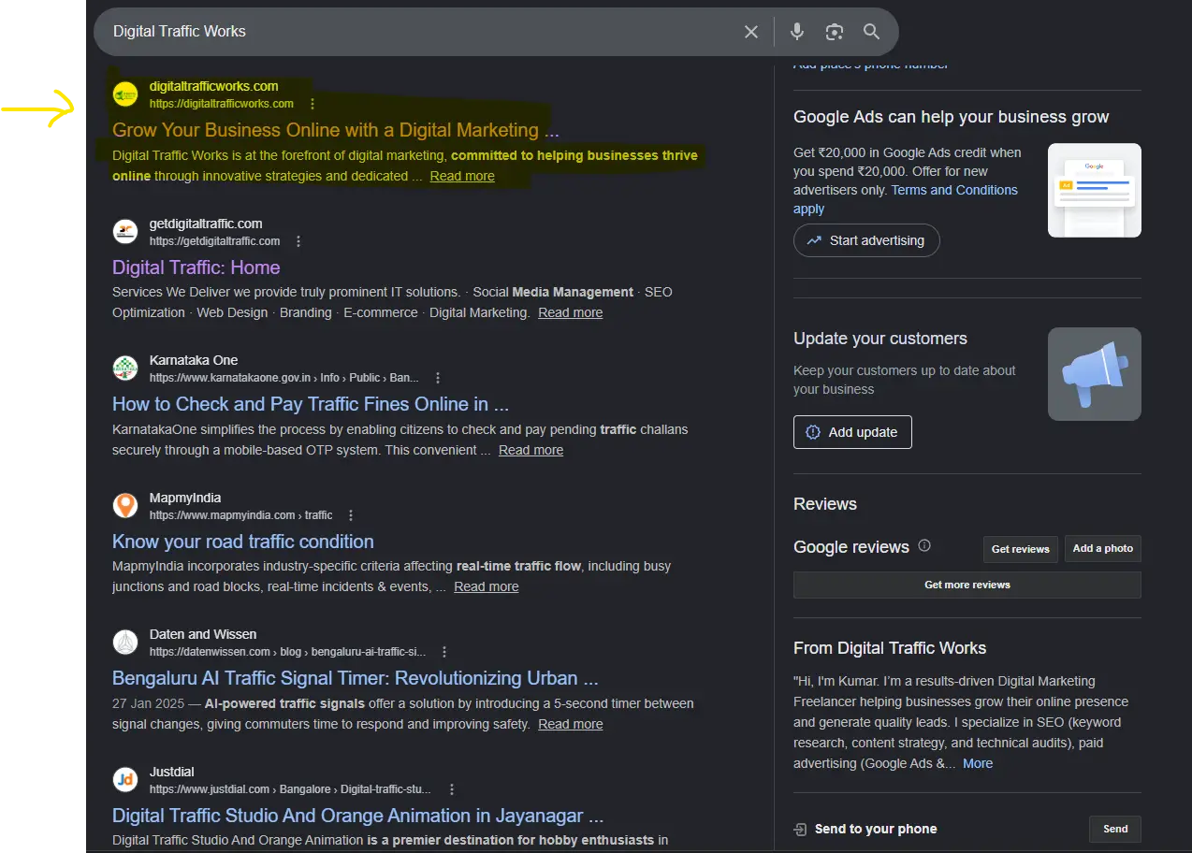Screen dimensions: 1192x853
Task: Click the https://digitaltrafficworks.com URL text
Action: pyautogui.click(x=222, y=104)
